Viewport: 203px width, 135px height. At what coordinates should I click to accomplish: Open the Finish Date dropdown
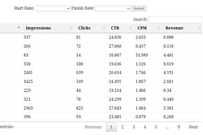pyautogui.click(x=113, y=9)
